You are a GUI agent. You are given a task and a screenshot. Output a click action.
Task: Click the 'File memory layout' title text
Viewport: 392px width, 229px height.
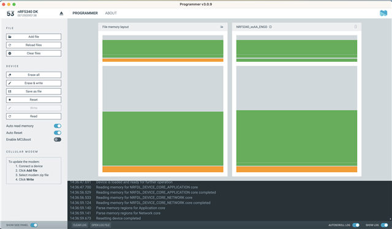tap(115, 27)
